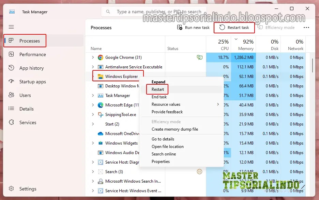Click the App history clock icon
Image resolution: width=319 pixels, height=200 pixels.
pyautogui.click(x=11, y=68)
